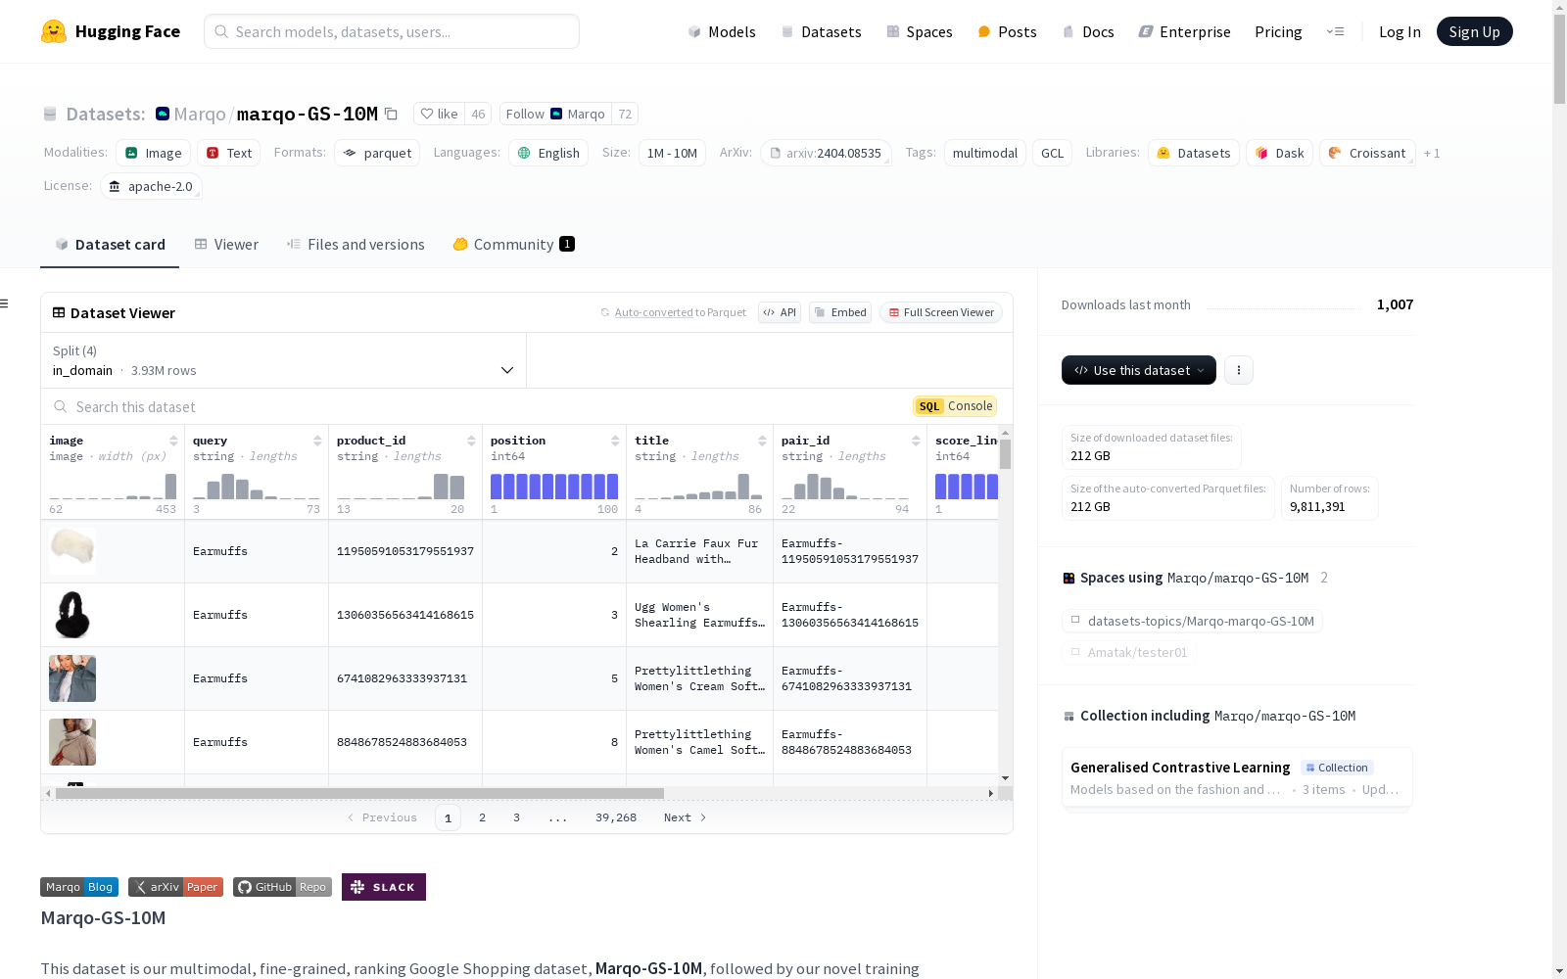Click the Slack badge
Image resolution: width=1567 pixels, height=979 pixels.
click(x=384, y=887)
